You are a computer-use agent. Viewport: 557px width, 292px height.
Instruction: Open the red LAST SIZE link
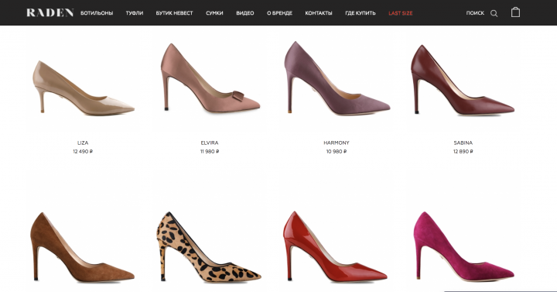coord(401,13)
